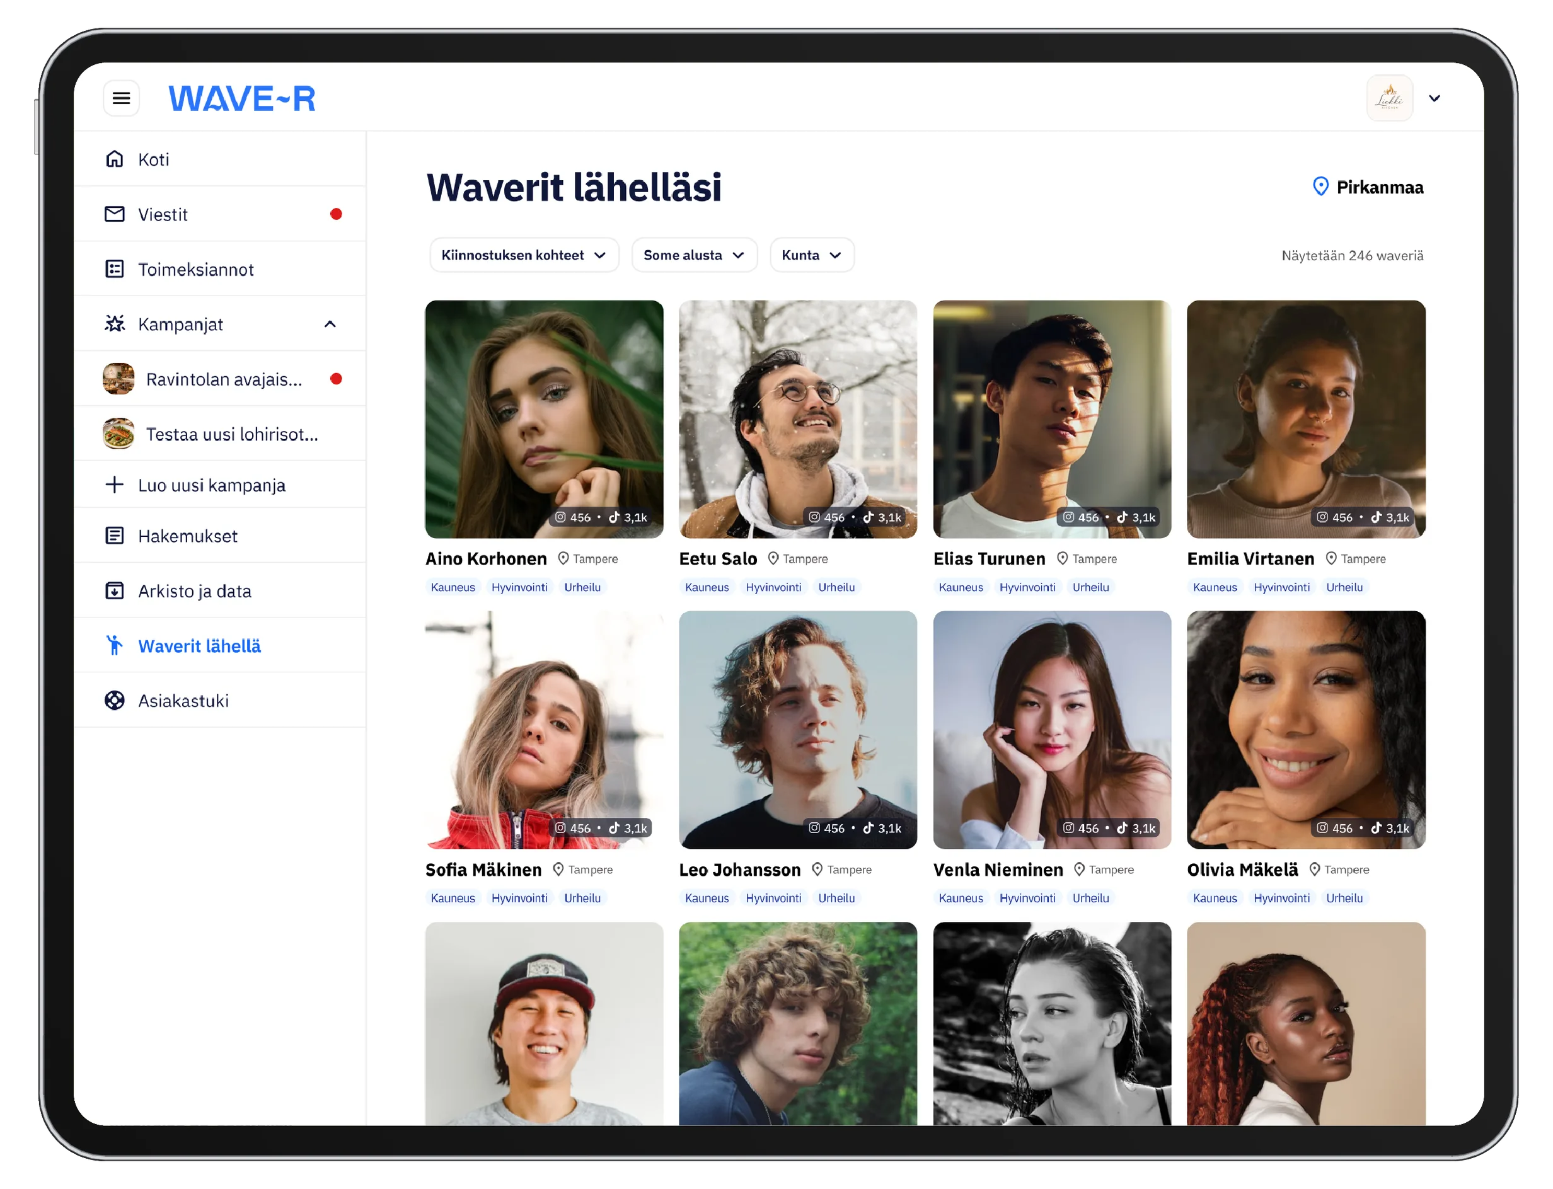Viewport: 1553px width, 1189px height.
Task: Click the Koti home icon
Action: coord(115,159)
